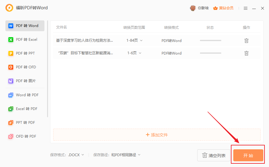This screenshot has width=269, height=167.
Task: Choose OFD 转 PDF option
Action: click(25, 136)
